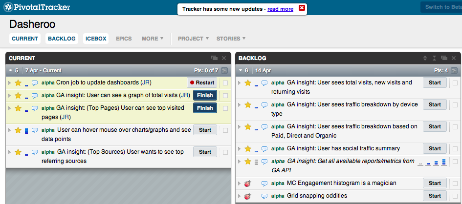Click the bug icon on MC Engagement histogram story
Viewport: 462px width, 204px height.
tap(248, 184)
